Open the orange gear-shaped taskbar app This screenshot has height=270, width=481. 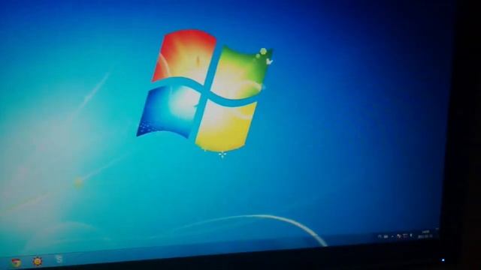38,262
